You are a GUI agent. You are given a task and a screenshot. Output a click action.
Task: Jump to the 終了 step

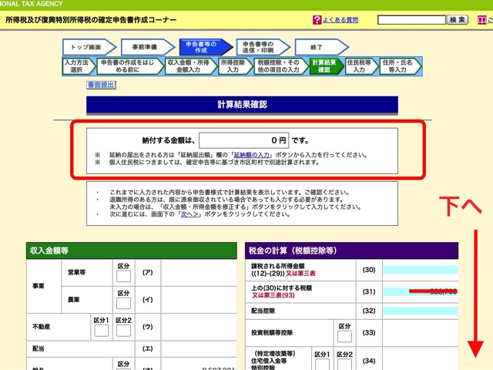tap(316, 48)
